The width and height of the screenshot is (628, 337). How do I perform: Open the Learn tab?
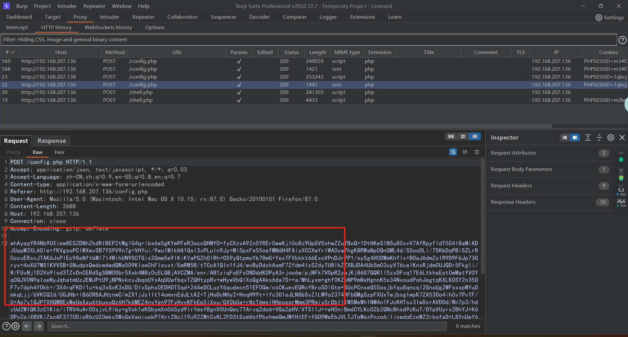click(x=395, y=17)
